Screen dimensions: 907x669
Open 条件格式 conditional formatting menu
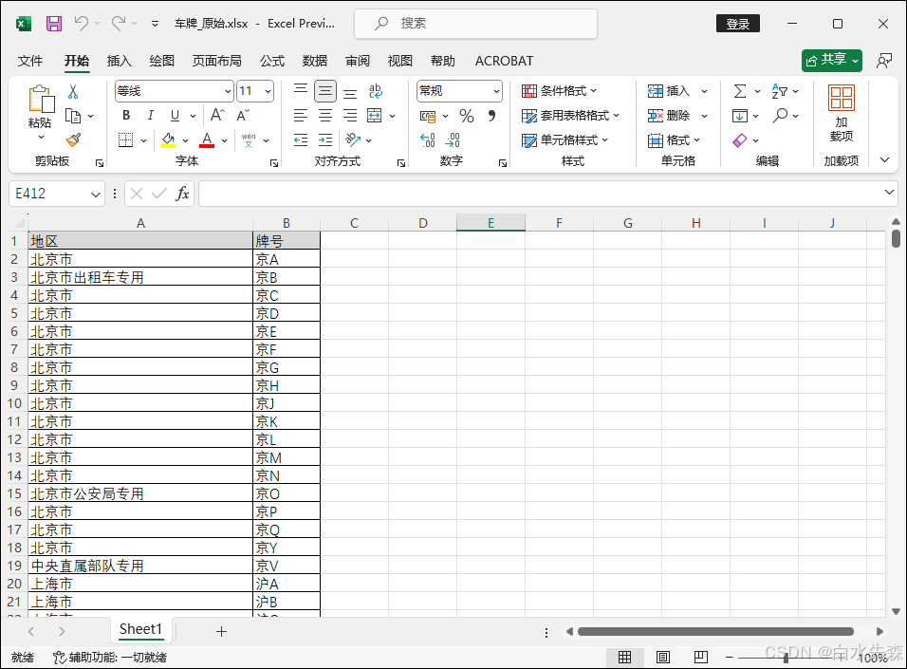(x=559, y=91)
